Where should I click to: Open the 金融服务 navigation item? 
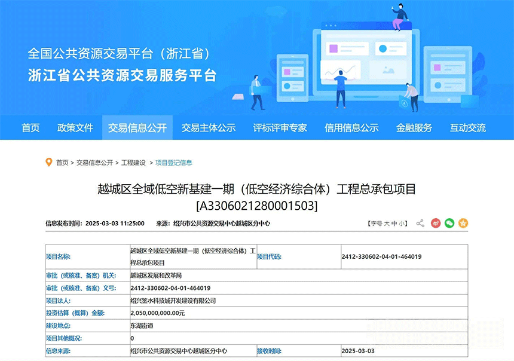tap(414, 128)
